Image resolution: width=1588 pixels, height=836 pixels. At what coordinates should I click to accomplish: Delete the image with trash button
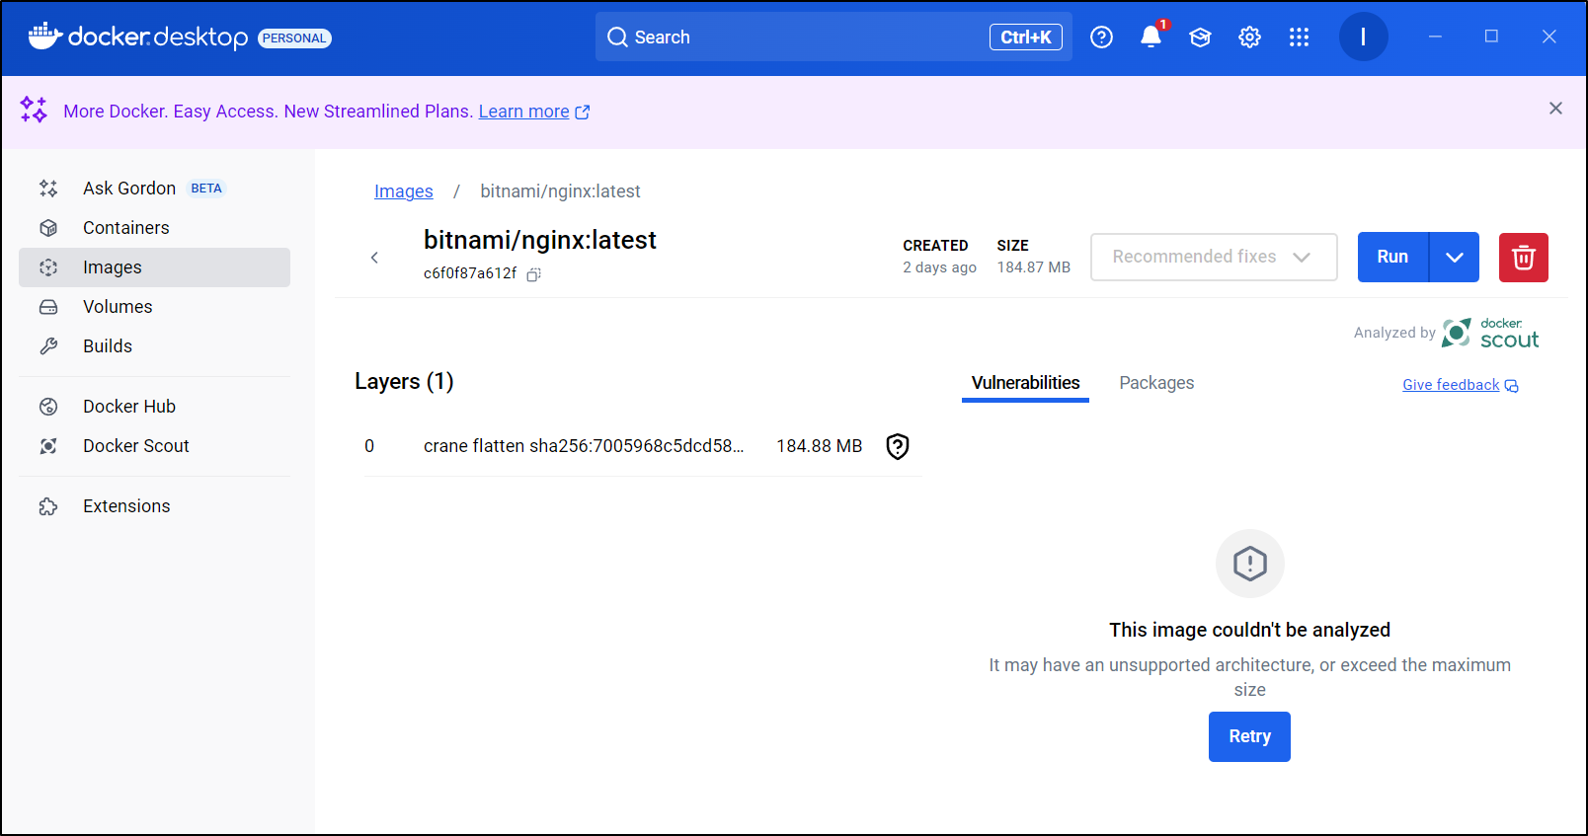click(1523, 258)
